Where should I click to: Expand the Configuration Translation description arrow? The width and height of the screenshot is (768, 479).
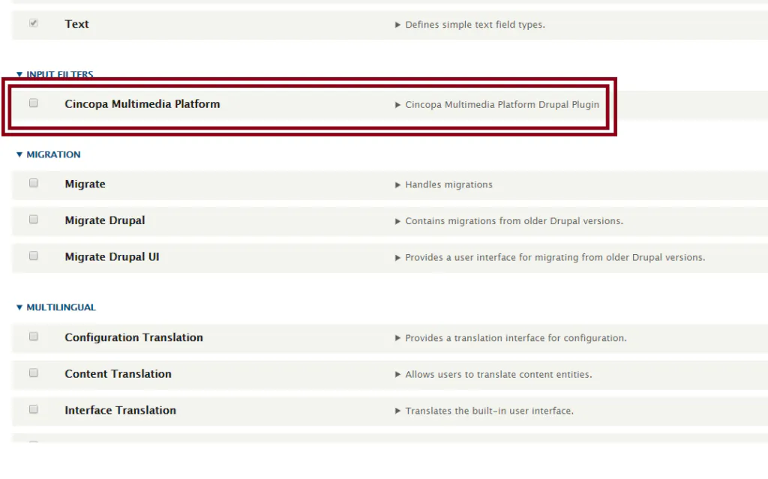pyautogui.click(x=397, y=338)
